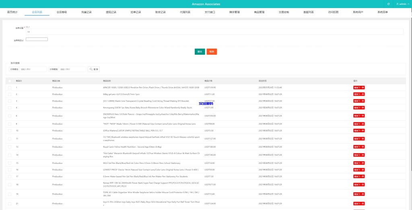This screenshot has height=210, width=412.
Task: Open the admin account dropdown
Action: [403, 4]
